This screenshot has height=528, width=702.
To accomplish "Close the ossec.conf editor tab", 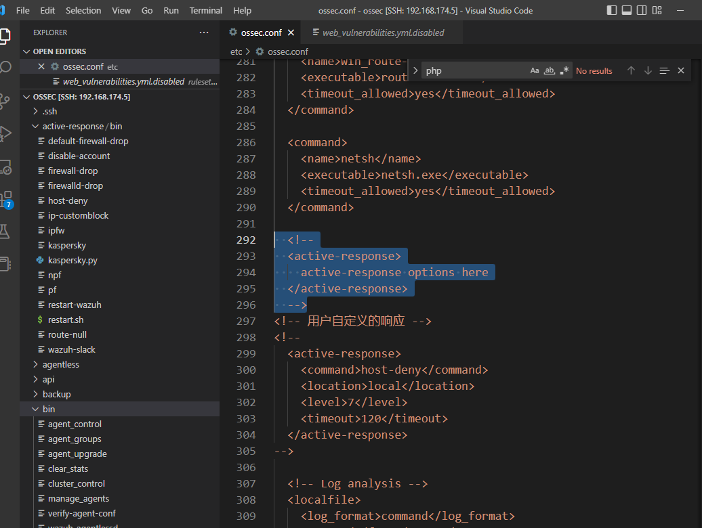I will click(x=291, y=32).
